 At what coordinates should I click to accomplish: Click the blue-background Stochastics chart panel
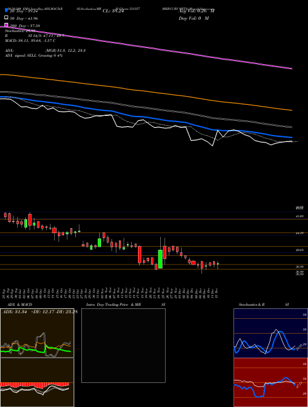(x=270, y=333)
